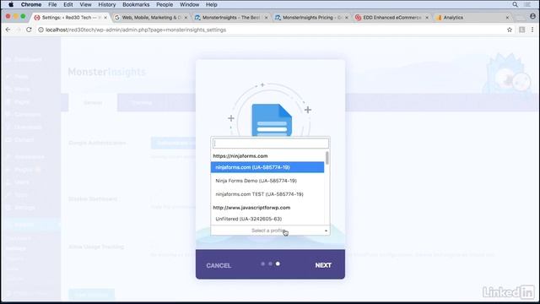The height and width of the screenshot is (304, 540).
Task: Switch to the Analytics tab
Action: (x=471, y=17)
